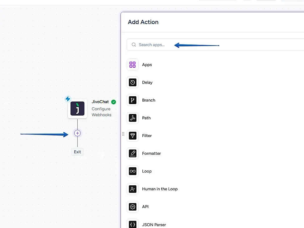Image resolution: width=304 pixels, height=228 pixels.
Task: Grab the panel drag handle dots
Action: pos(123,134)
